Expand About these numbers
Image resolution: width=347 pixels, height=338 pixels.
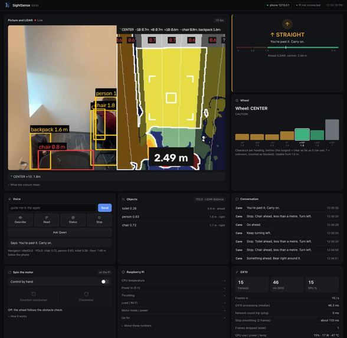point(136,326)
